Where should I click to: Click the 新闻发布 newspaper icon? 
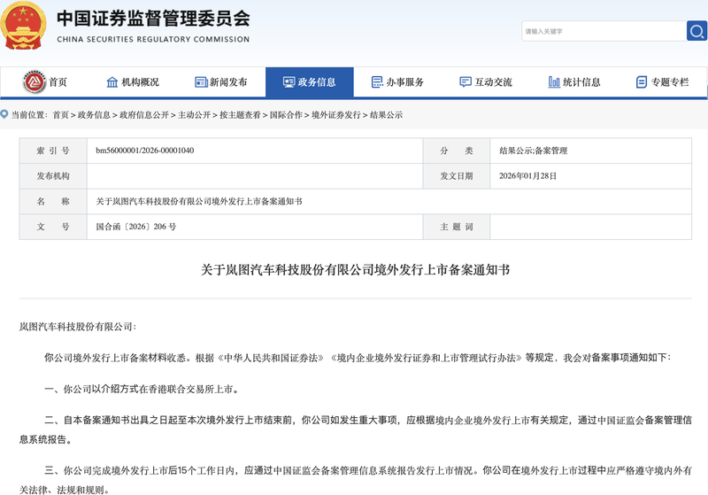[201, 82]
